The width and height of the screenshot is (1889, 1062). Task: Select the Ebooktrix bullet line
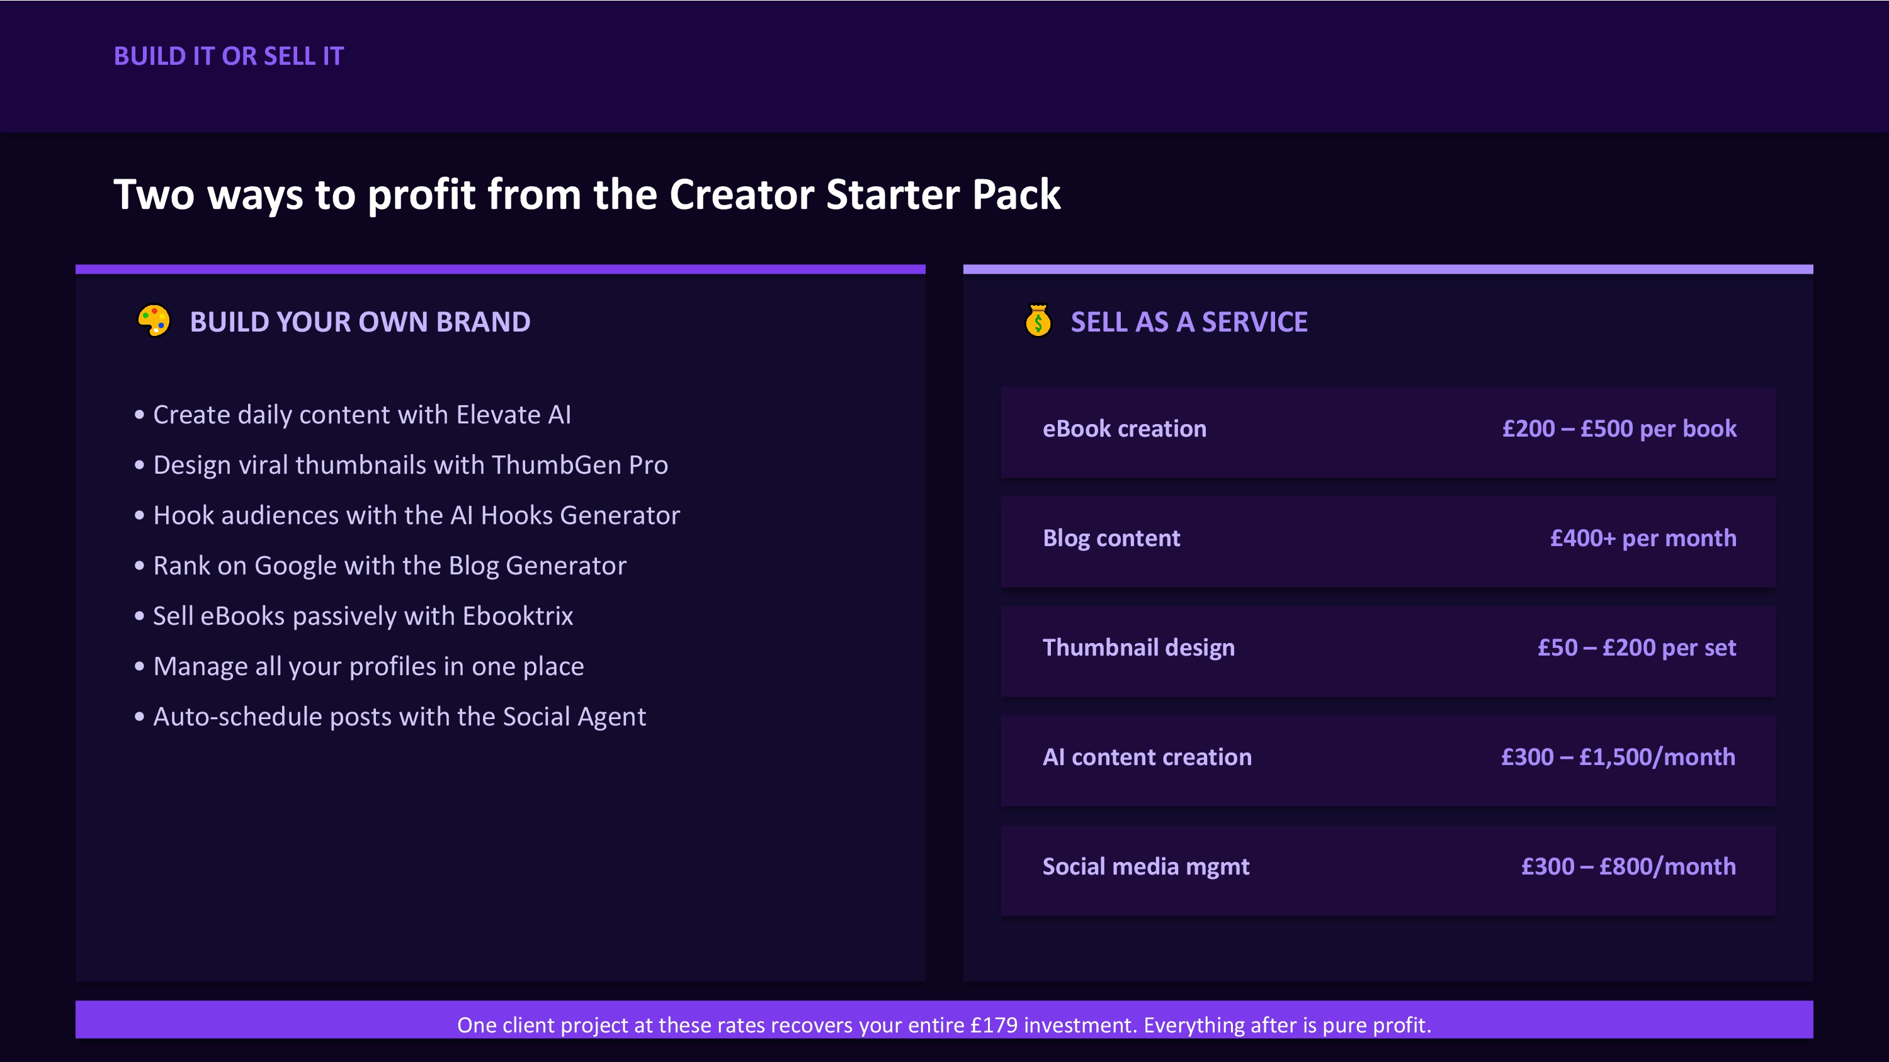pyautogui.click(x=354, y=617)
